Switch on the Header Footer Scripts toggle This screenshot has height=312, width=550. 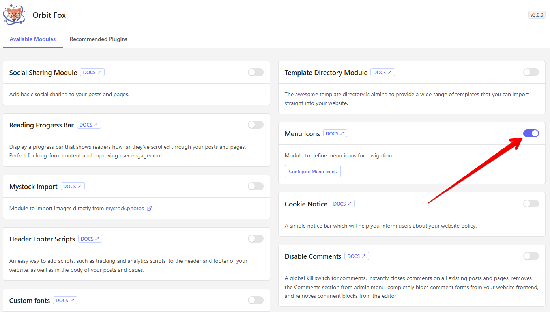coord(255,239)
